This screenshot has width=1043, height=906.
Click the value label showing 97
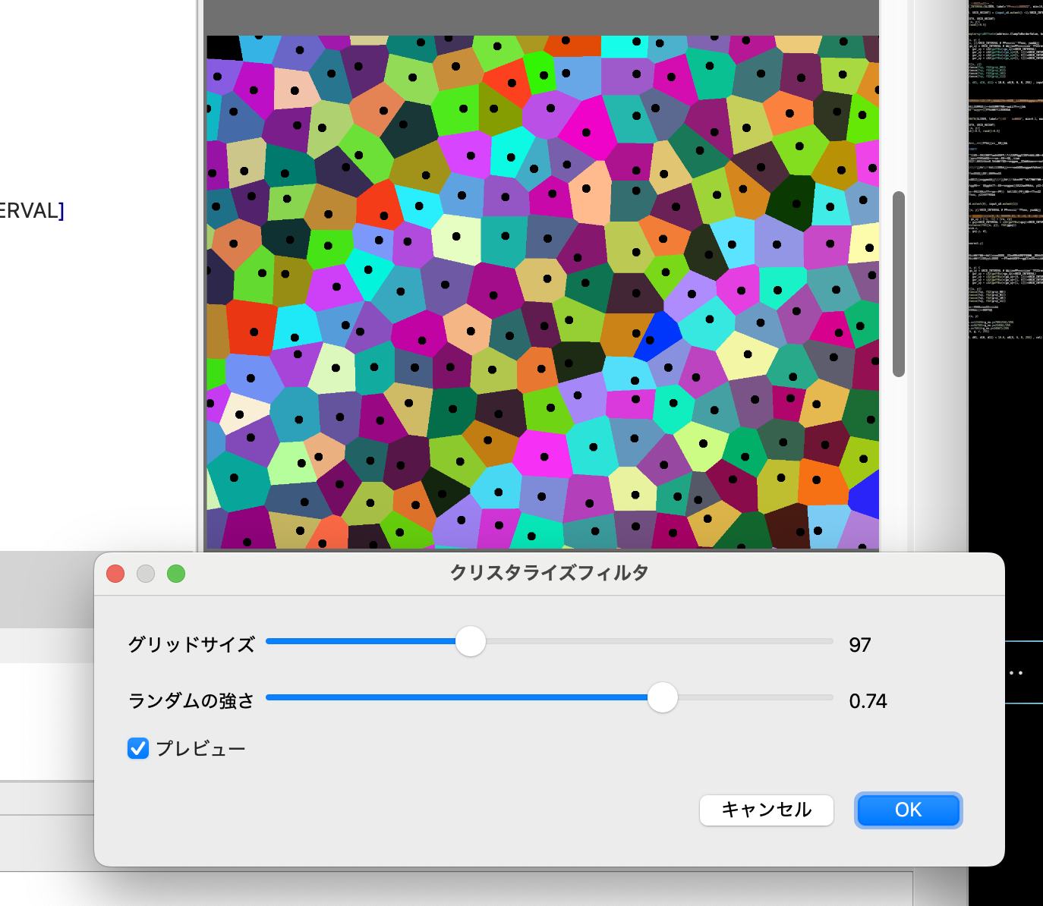coord(860,644)
